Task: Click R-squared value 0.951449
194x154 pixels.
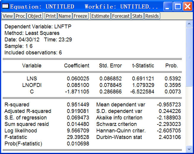Action: pyautogui.click(x=78, y=105)
